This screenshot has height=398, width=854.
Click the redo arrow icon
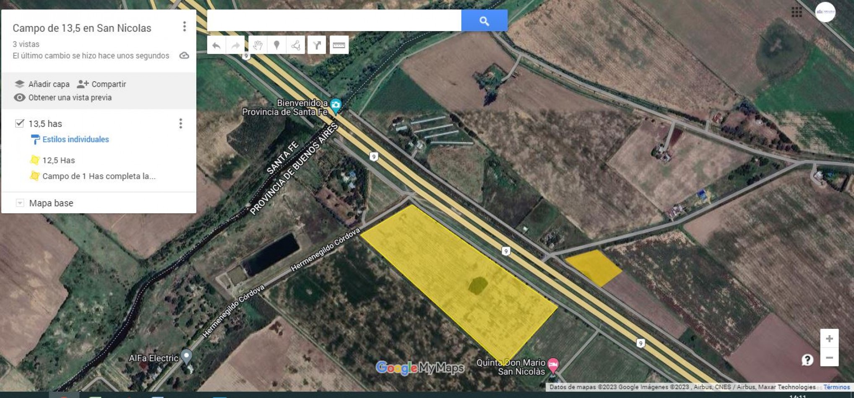pyautogui.click(x=236, y=45)
